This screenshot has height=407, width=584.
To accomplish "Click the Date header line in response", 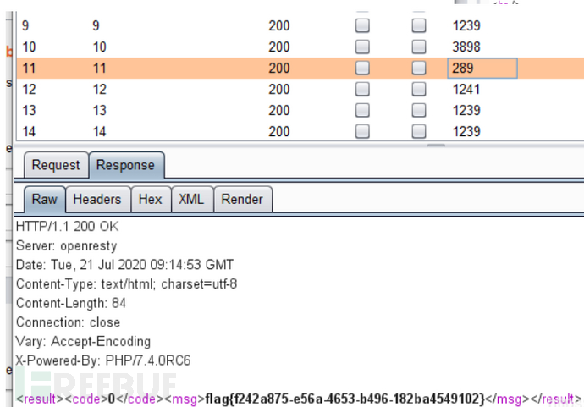I will [124, 265].
